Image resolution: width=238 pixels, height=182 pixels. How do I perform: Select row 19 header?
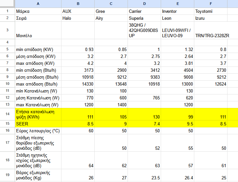click(x=8, y=175)
